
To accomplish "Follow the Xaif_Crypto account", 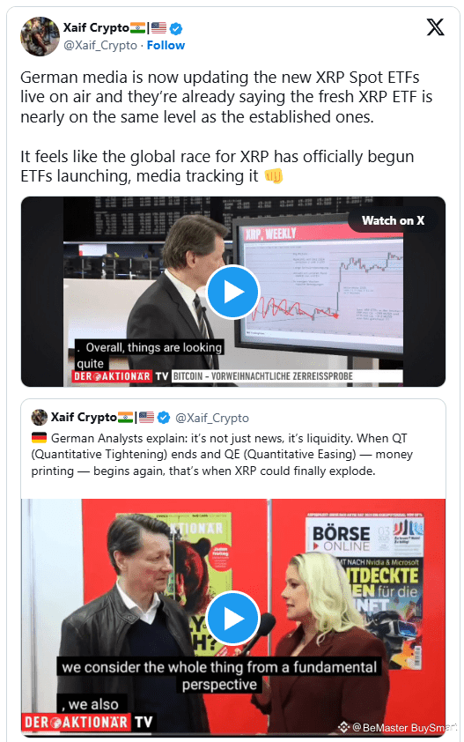I will [166, 46].
